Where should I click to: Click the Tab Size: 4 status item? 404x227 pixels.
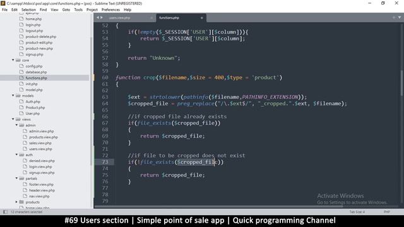coord(357,212)
